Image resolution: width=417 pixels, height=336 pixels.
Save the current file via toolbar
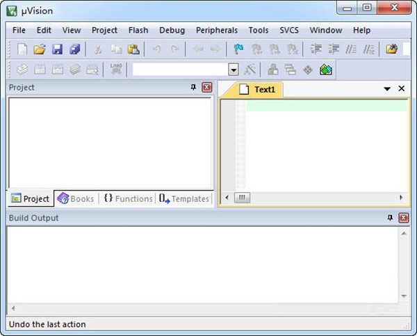point(58,49)
